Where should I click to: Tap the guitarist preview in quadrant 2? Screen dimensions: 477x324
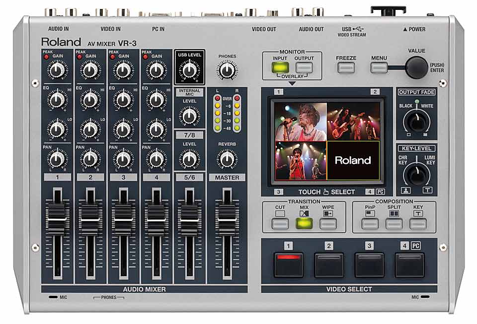(353, 122)
